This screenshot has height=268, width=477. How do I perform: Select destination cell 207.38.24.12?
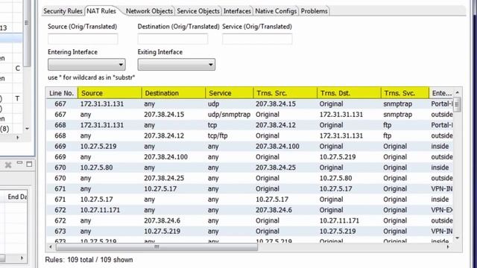164,135
